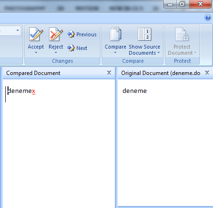Click the Show Source Documents icon
This screenshot has height=208, width=213.
coord(144,34)
